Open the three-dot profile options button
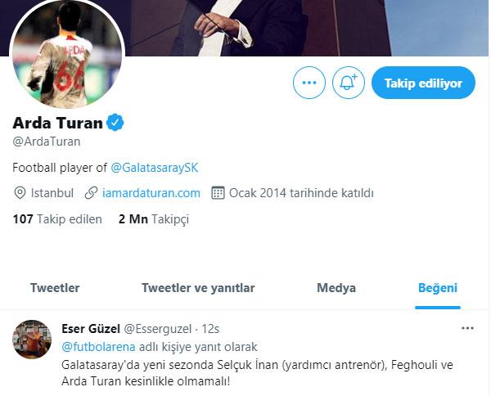Screen dimensions: 491x396 pyautogui.click(x=309, y=83)
